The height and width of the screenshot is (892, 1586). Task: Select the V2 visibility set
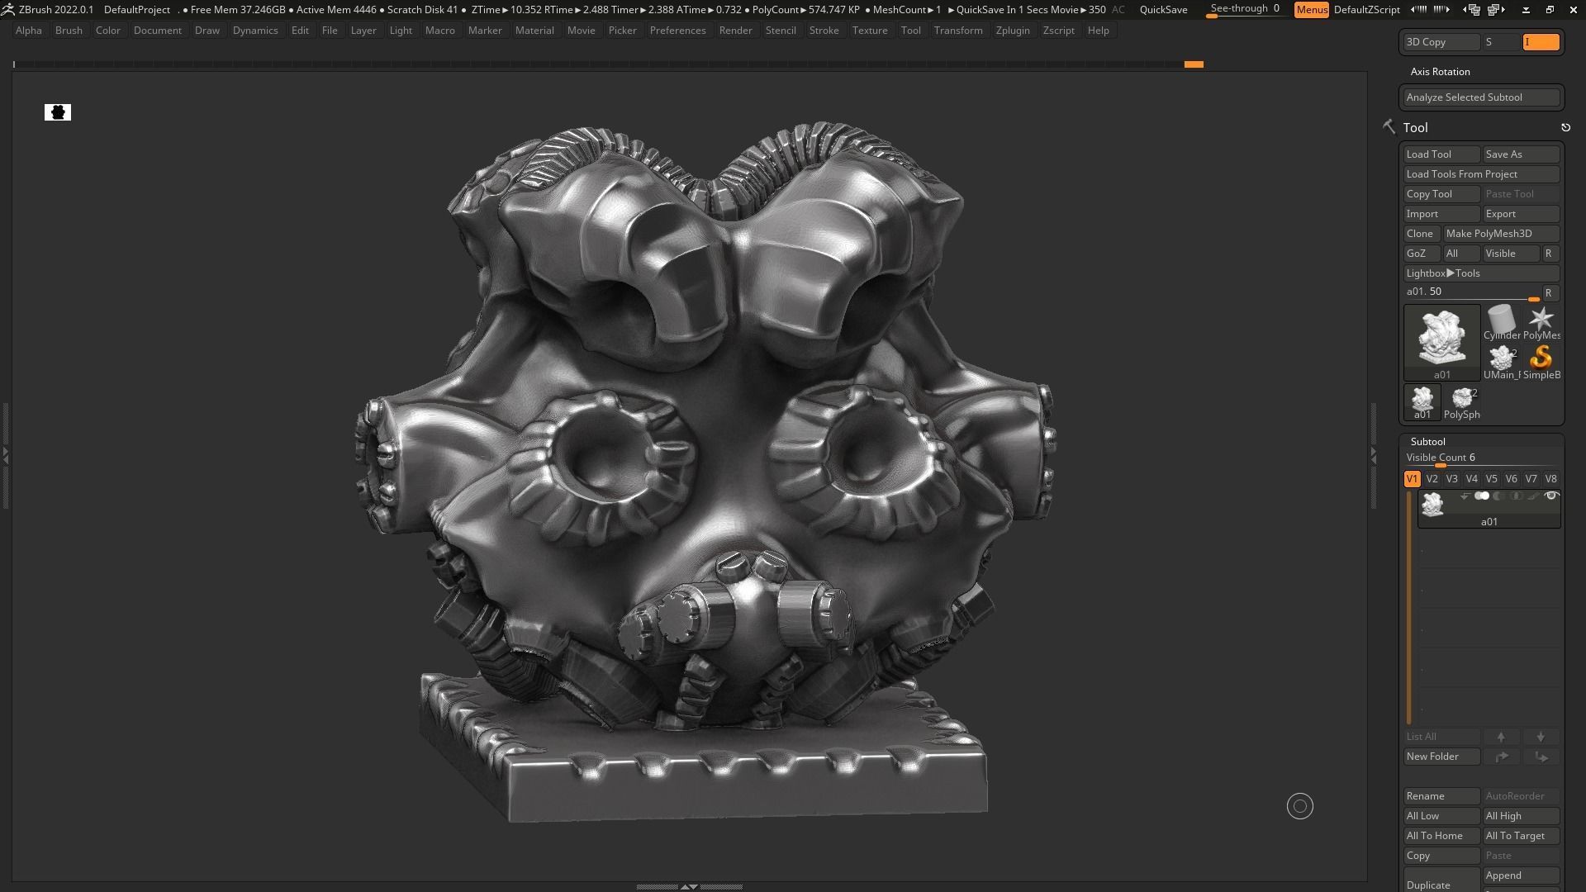1432,479
